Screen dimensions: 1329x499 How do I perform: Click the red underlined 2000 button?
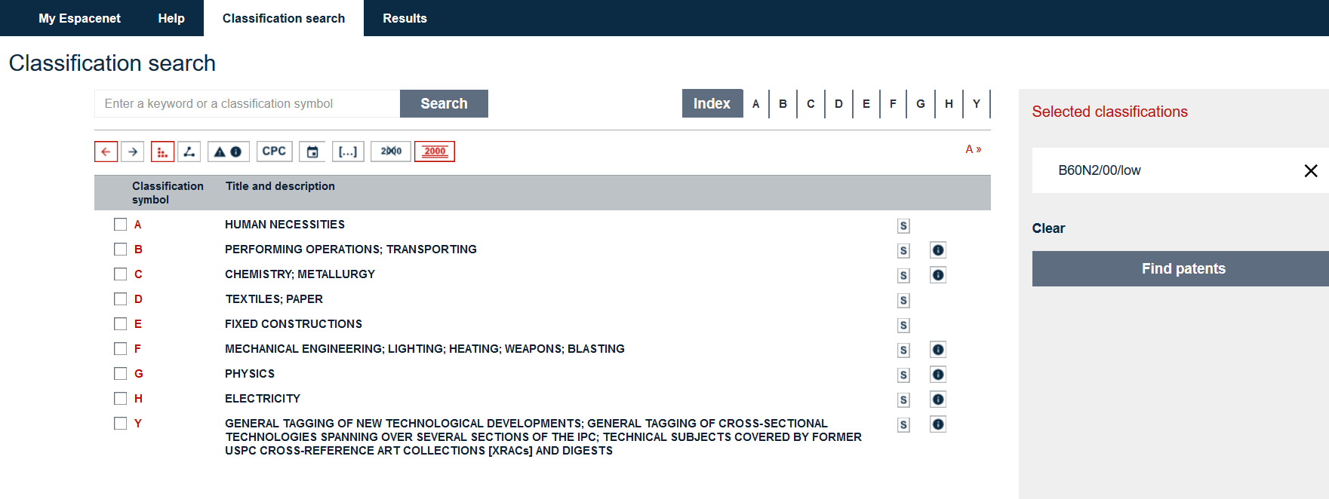[435, 152]
